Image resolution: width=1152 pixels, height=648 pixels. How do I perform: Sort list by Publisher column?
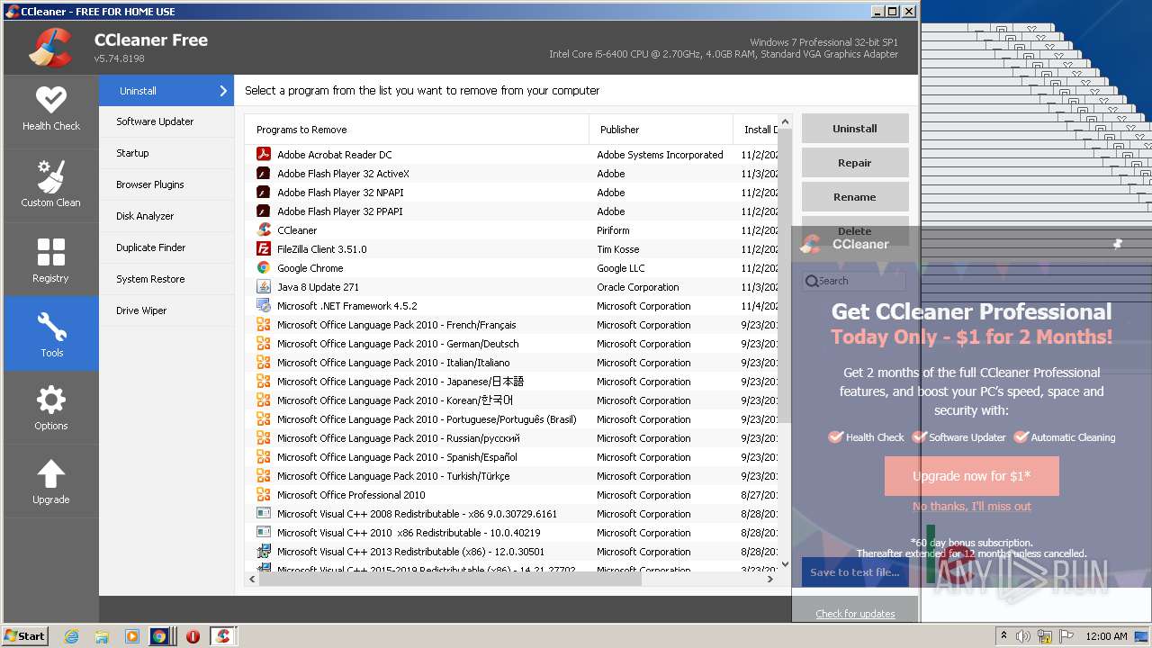[x=661, y=129]
